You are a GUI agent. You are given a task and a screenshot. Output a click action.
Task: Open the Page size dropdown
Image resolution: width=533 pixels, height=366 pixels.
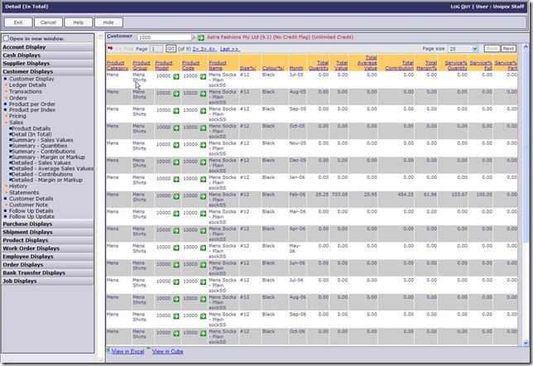462,49
